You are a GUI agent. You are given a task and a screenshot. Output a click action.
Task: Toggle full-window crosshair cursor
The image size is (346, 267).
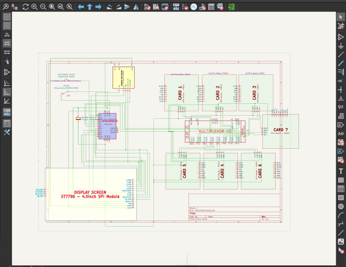click(x=7, y=61)
